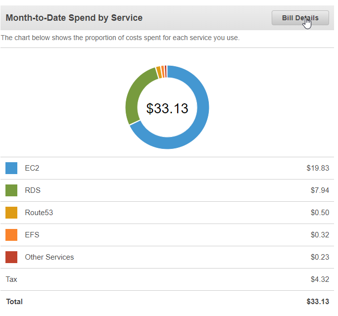This screenshot has width=338, height=316.
Task: Select the orange EFS legend swatch
Action: click(11, 235)
